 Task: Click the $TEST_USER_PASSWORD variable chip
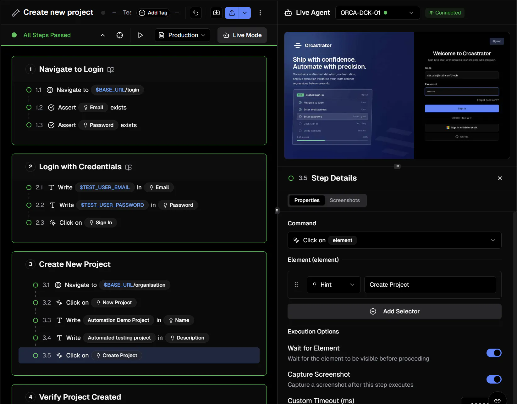tap(112, 205)
